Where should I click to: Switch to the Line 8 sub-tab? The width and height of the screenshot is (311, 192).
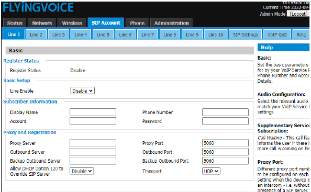(170, 35)
